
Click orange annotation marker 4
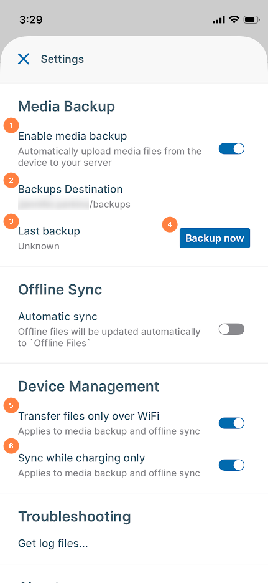(x=170, y=224)
